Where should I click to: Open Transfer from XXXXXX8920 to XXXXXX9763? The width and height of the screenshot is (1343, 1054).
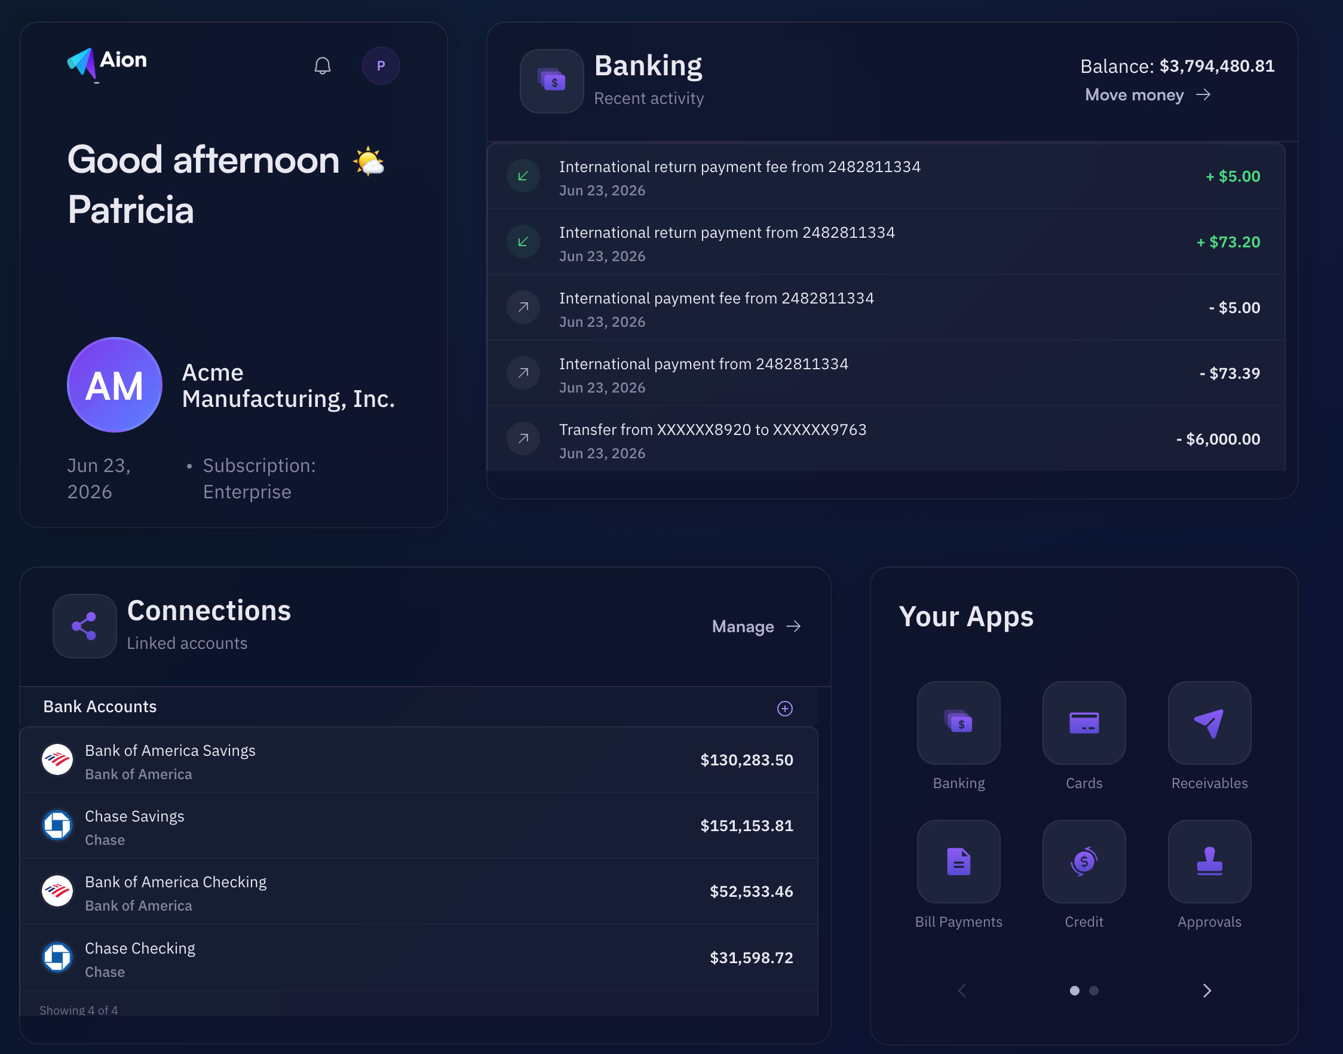pyautogui.click(x=886, y=439)
